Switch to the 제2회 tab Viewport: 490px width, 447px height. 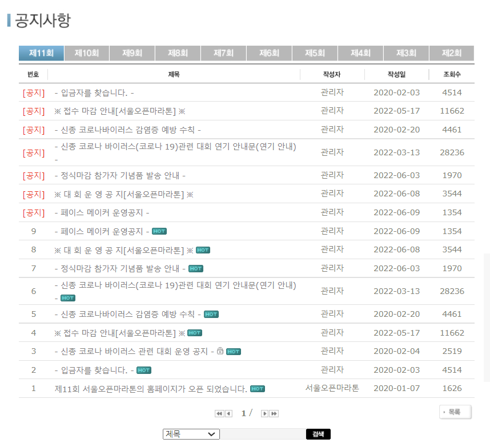pyautogui.click(x=452, y=53)
